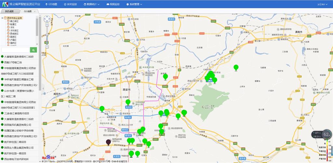Image resolution: width=333 pixels, height=163 pixels.
Task: Select 航天新佳园二期项目 in site list
Action: (15, 142)
